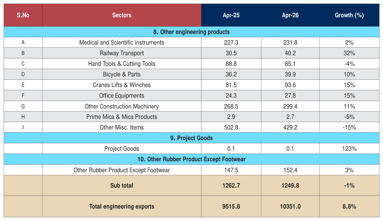Click the Prime Mica & Mica Products cell
Screen dimensions: 383x221
122,117
